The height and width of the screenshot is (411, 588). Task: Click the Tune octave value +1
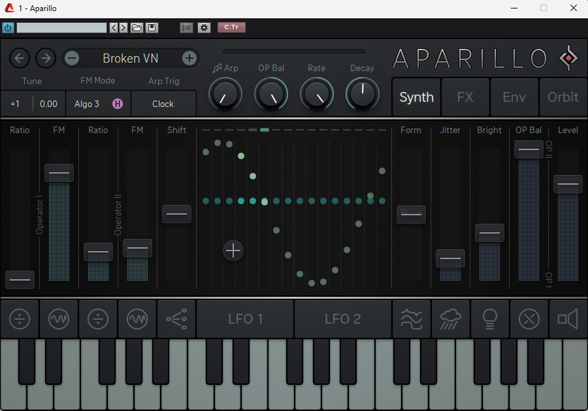click(15, 104)
